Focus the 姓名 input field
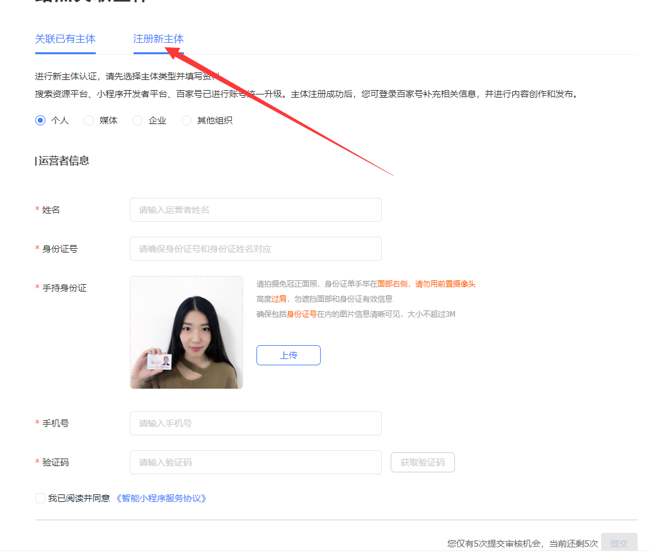649x553 pixels. click(x=256, y=210)
